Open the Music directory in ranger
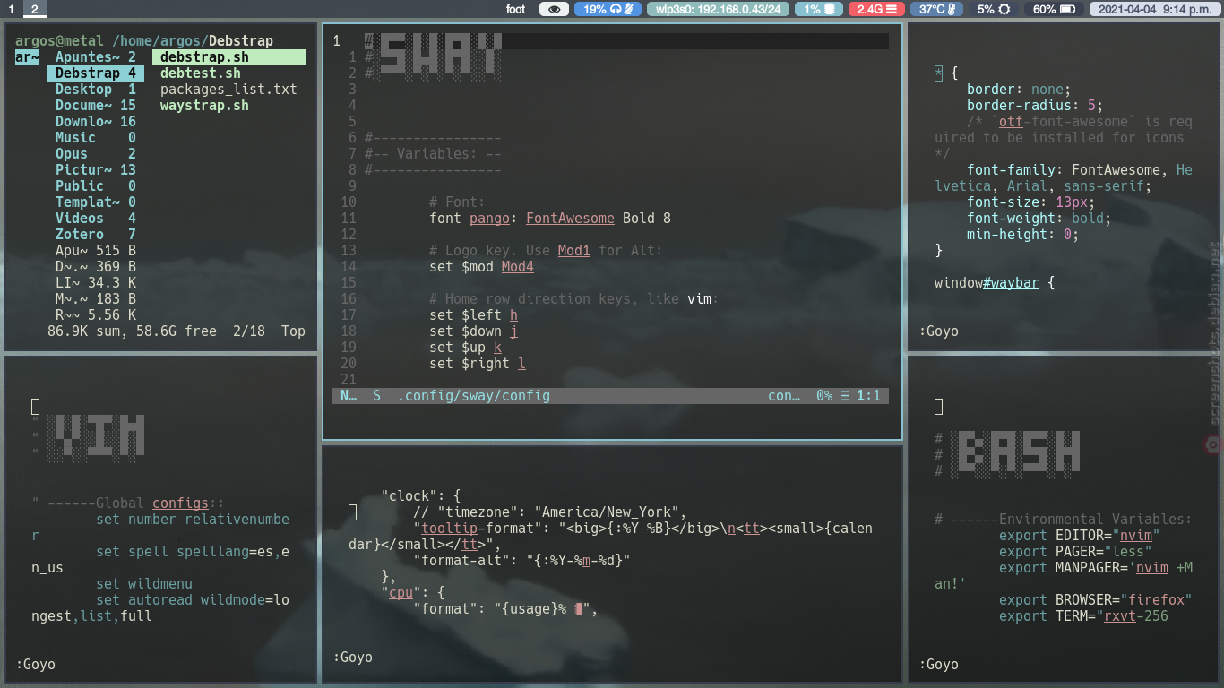The height and width of the screenshot is (688, 1224). 96,138
